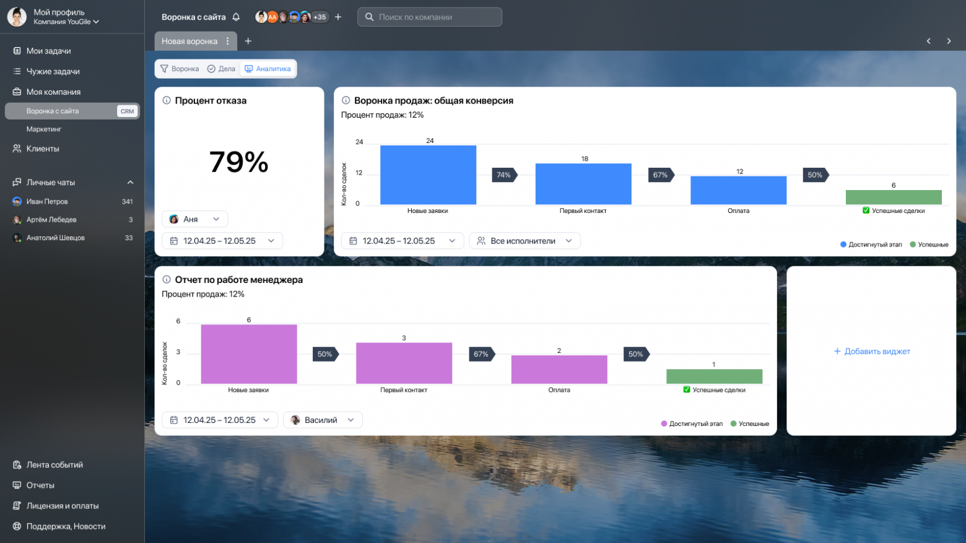Viewport: 966px width, 543px height.
Task: Toggle Успешные сделки checkbox in sales funnel chart
Action: [866, 211]
